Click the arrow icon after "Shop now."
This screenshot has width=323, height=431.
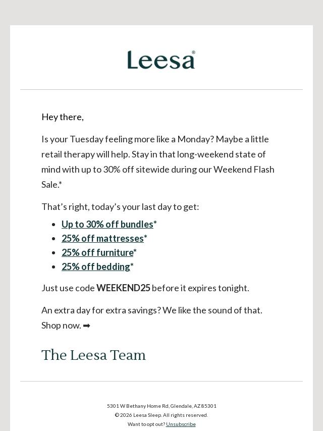tap(87, 326)
